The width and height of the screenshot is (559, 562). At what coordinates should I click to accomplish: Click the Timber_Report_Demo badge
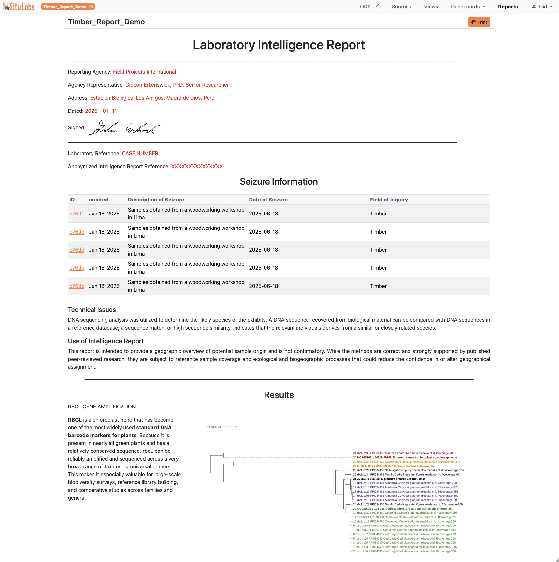click(65, 6)
